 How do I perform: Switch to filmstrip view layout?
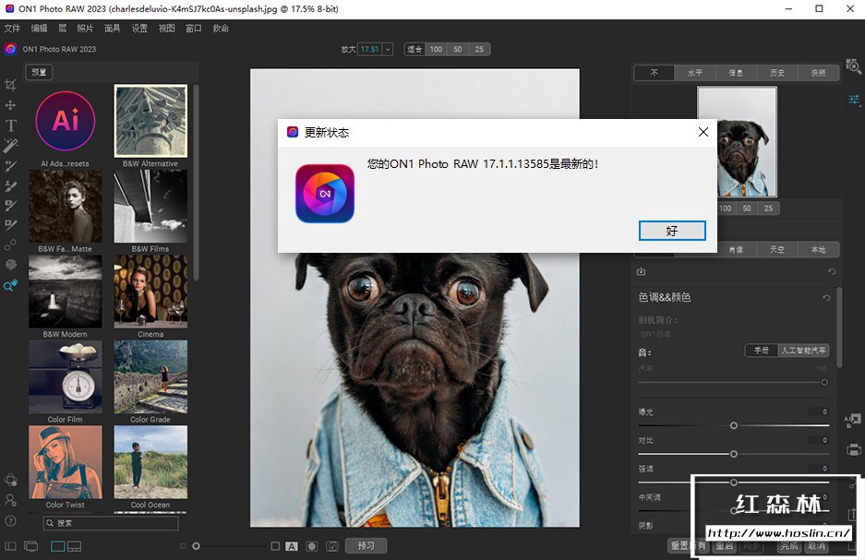[x=75, y=546]
